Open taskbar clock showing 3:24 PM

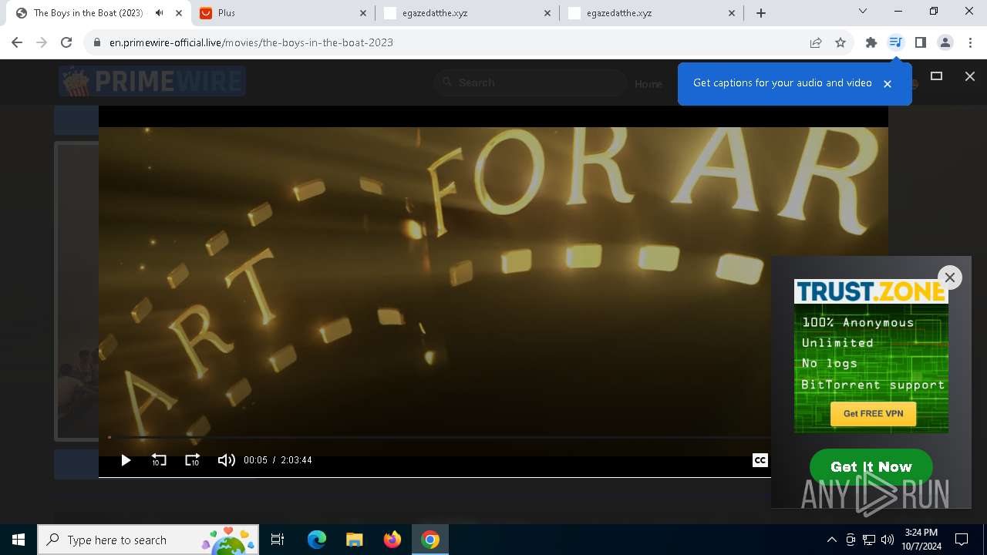coord(923,540)
